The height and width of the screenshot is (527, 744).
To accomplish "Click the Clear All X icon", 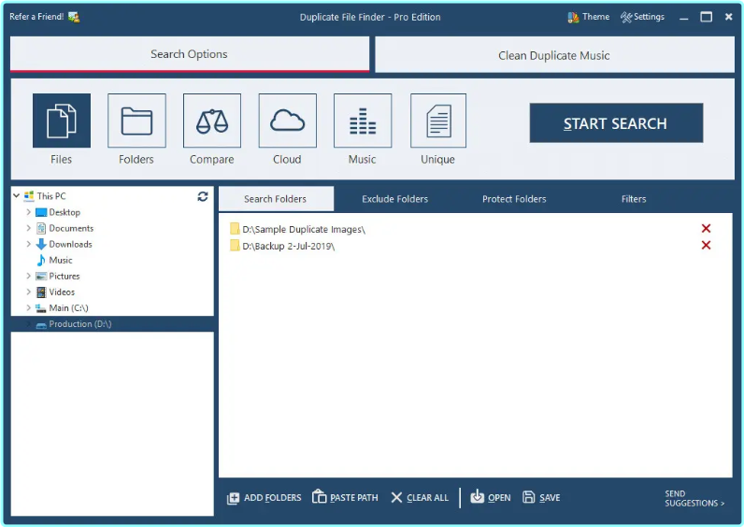I will tap(396, 498).
